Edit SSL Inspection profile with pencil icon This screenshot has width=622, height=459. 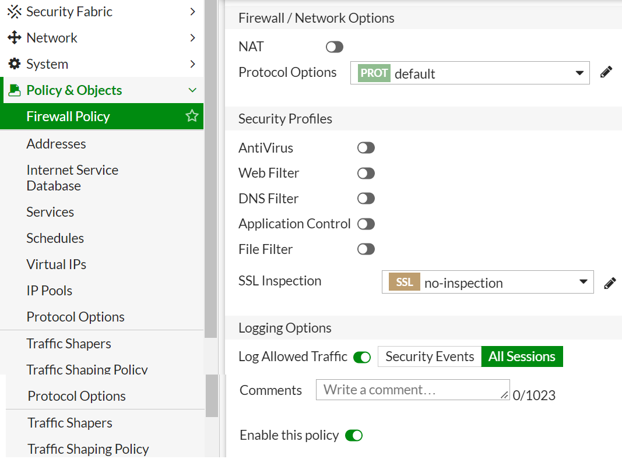coord(610,283)
